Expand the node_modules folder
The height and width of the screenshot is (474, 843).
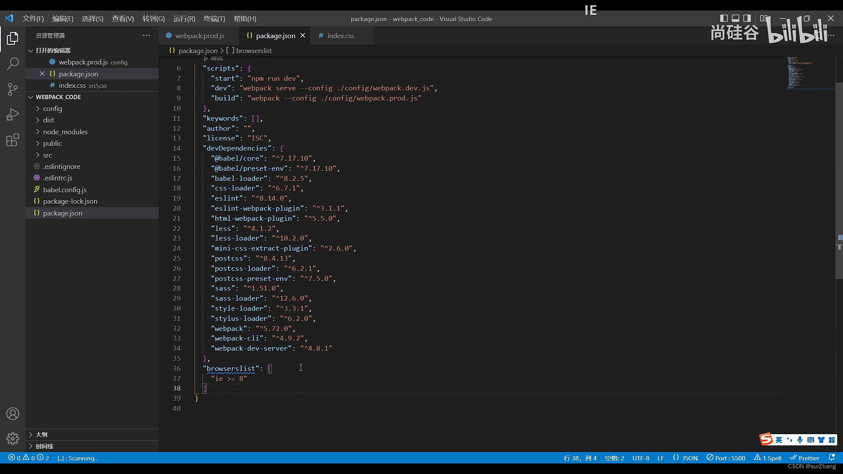92,132
